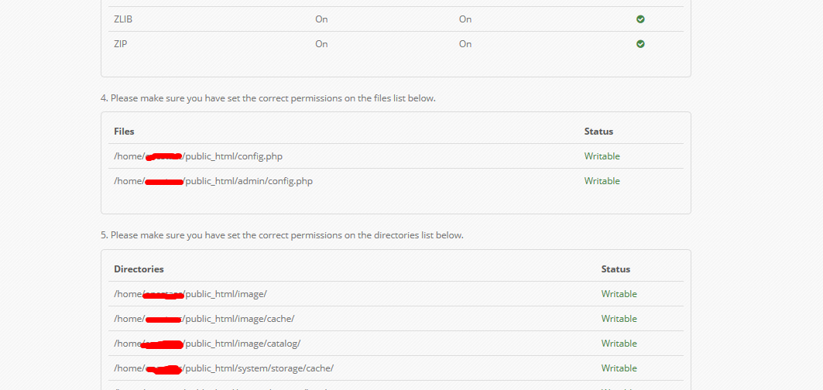Select the ZIP extension row label
Screen dimensions: 823x390
[120, 44]
